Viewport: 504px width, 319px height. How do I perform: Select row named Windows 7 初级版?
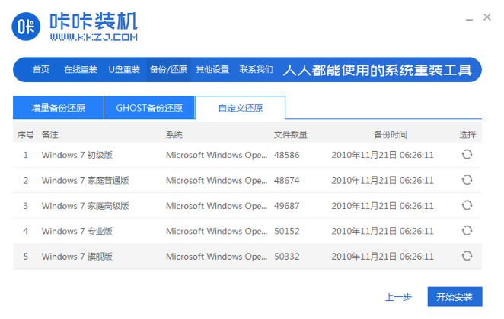[x=247, y=155]
